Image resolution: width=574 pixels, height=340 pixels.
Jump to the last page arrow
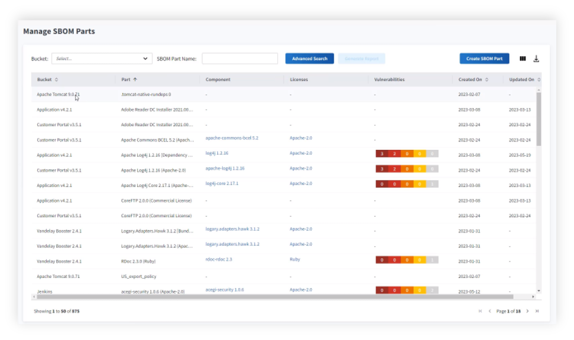(537, 311)
